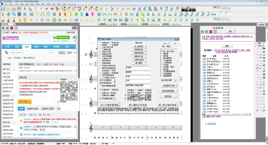268x145 pixels.
Task: Pause playback with the pause bars icon
Action: pos(36,9)
